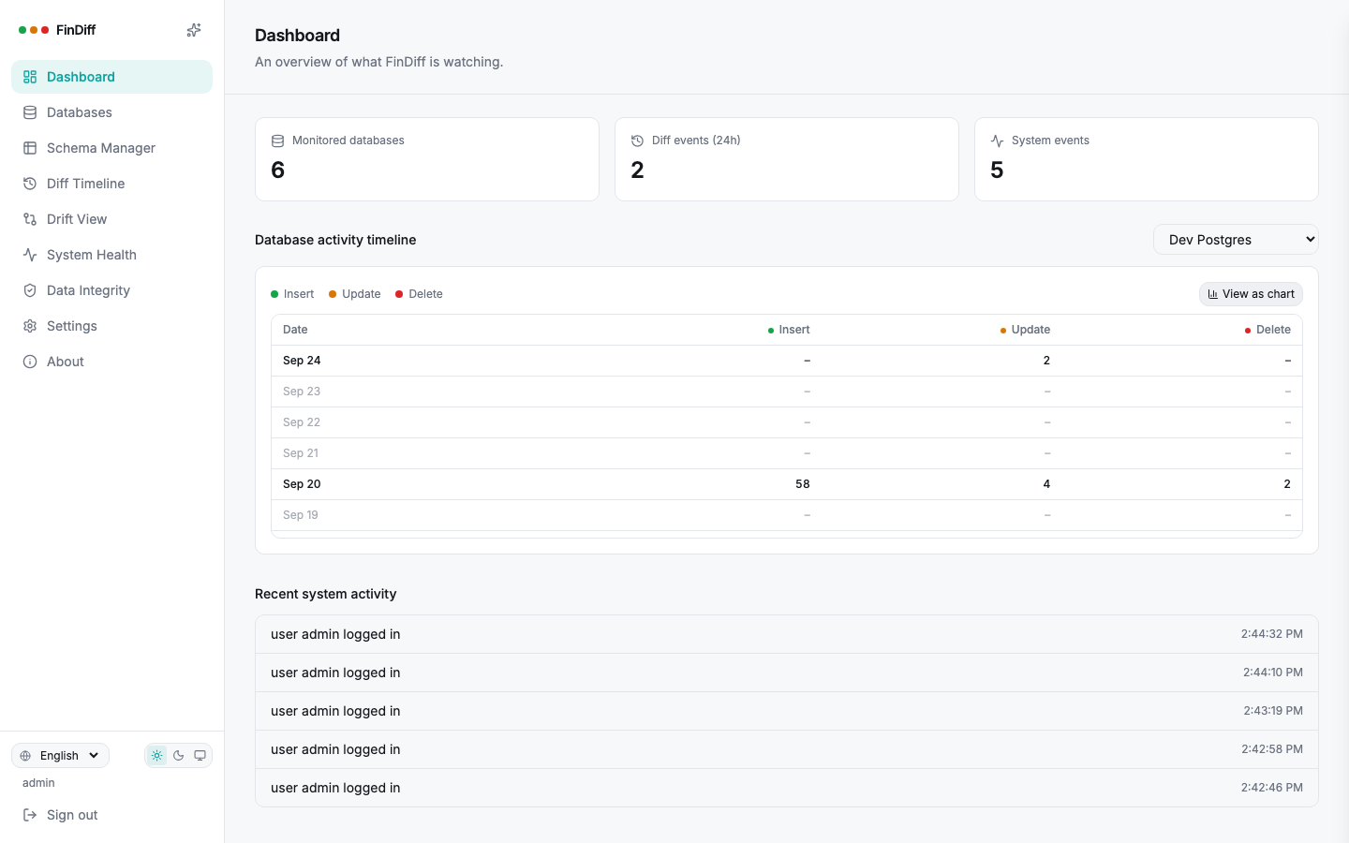Open the Dev Postgres database dropdown
1349x843 pixels.
[1236, 240]
